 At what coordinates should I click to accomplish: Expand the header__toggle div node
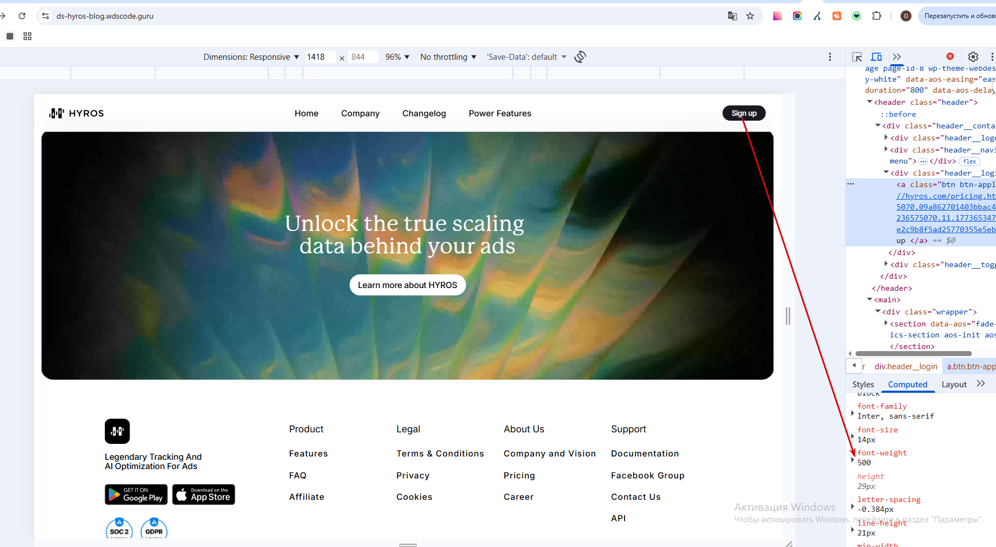click(886, 264)
